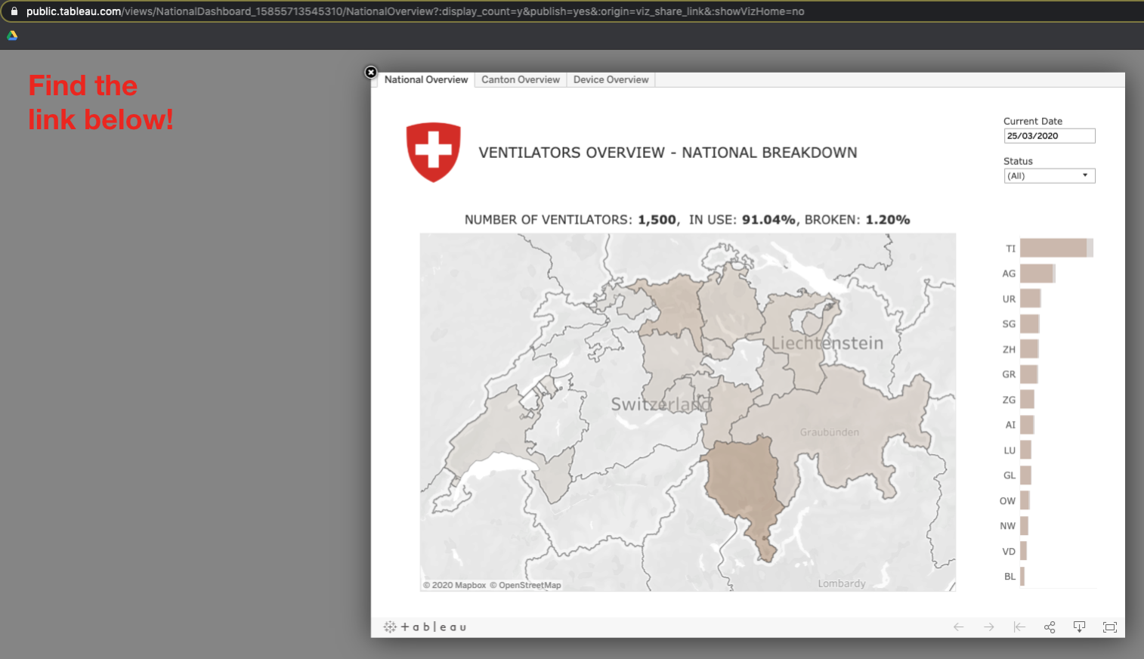Open the National Overview tab
Image resolution: width=1144 pixels, height=659 pixels.
(x=426, y=79)
